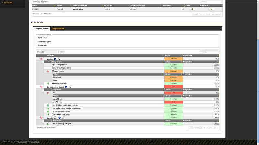259x145 pixels.
Task: Sort the rules table by Target node groups
Action: [x=145, y=5]
